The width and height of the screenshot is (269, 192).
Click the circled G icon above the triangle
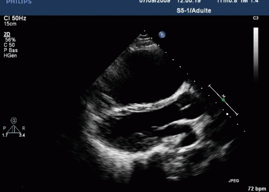tap(13, 120)
